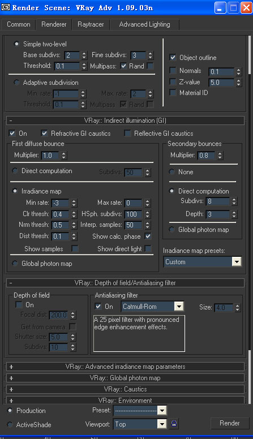Select Direct computation for secondary bounces

[171, 191]
